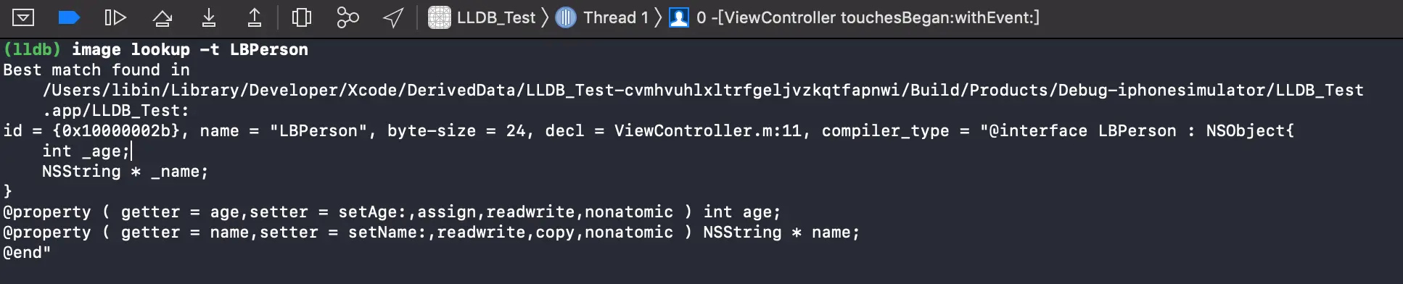This screenshot has height=284, width=1403.
Task: Toggle the breakpoints activation button
Action: tap(69, 17)
